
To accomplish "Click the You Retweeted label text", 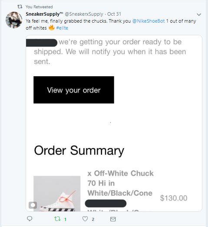I will 39,7.
